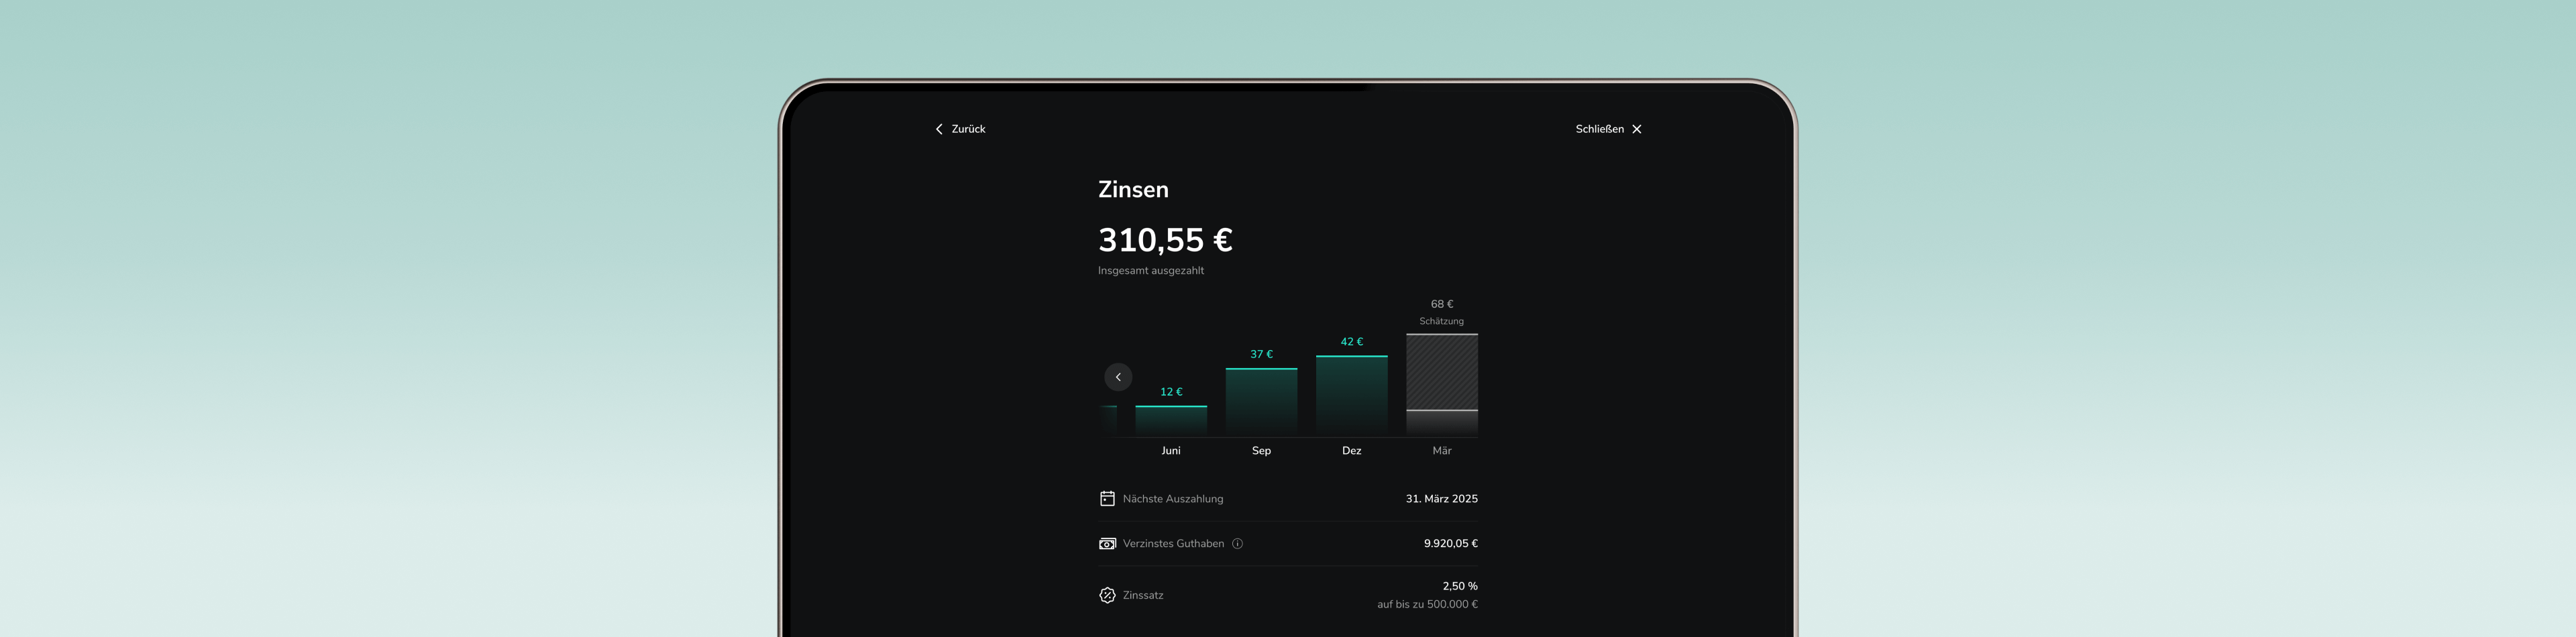Screen dimensions: 2576x637
Task: Click the 9.920,05 € balance value
Action: pos(1450,544)
